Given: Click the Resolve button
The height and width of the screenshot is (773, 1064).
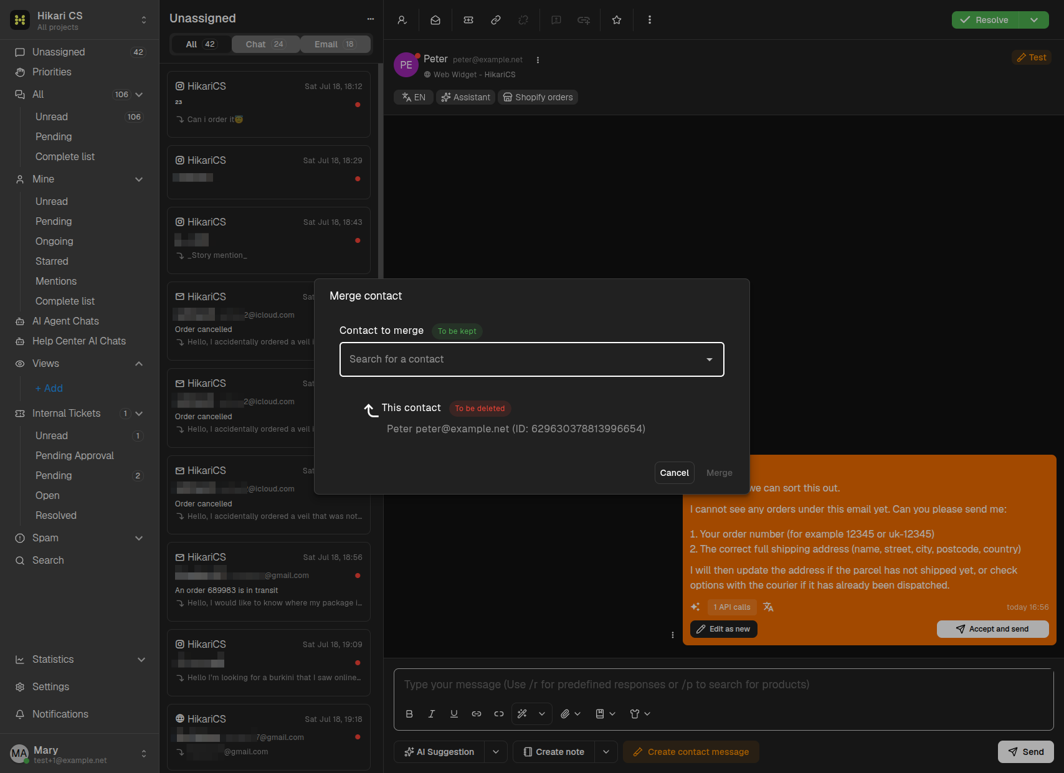Looking at the screenshot, I should point(985,20).
